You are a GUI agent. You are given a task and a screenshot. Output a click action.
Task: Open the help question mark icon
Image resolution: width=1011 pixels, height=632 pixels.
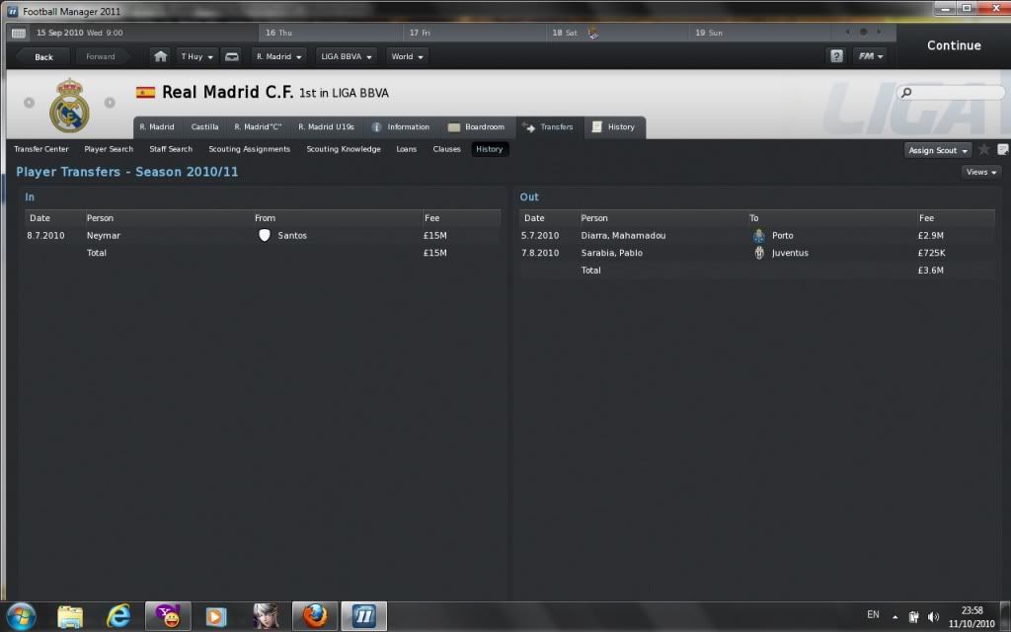[x=836, y=56]
